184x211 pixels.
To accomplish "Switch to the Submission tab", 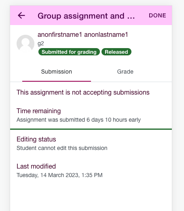I will pos(57,72).
